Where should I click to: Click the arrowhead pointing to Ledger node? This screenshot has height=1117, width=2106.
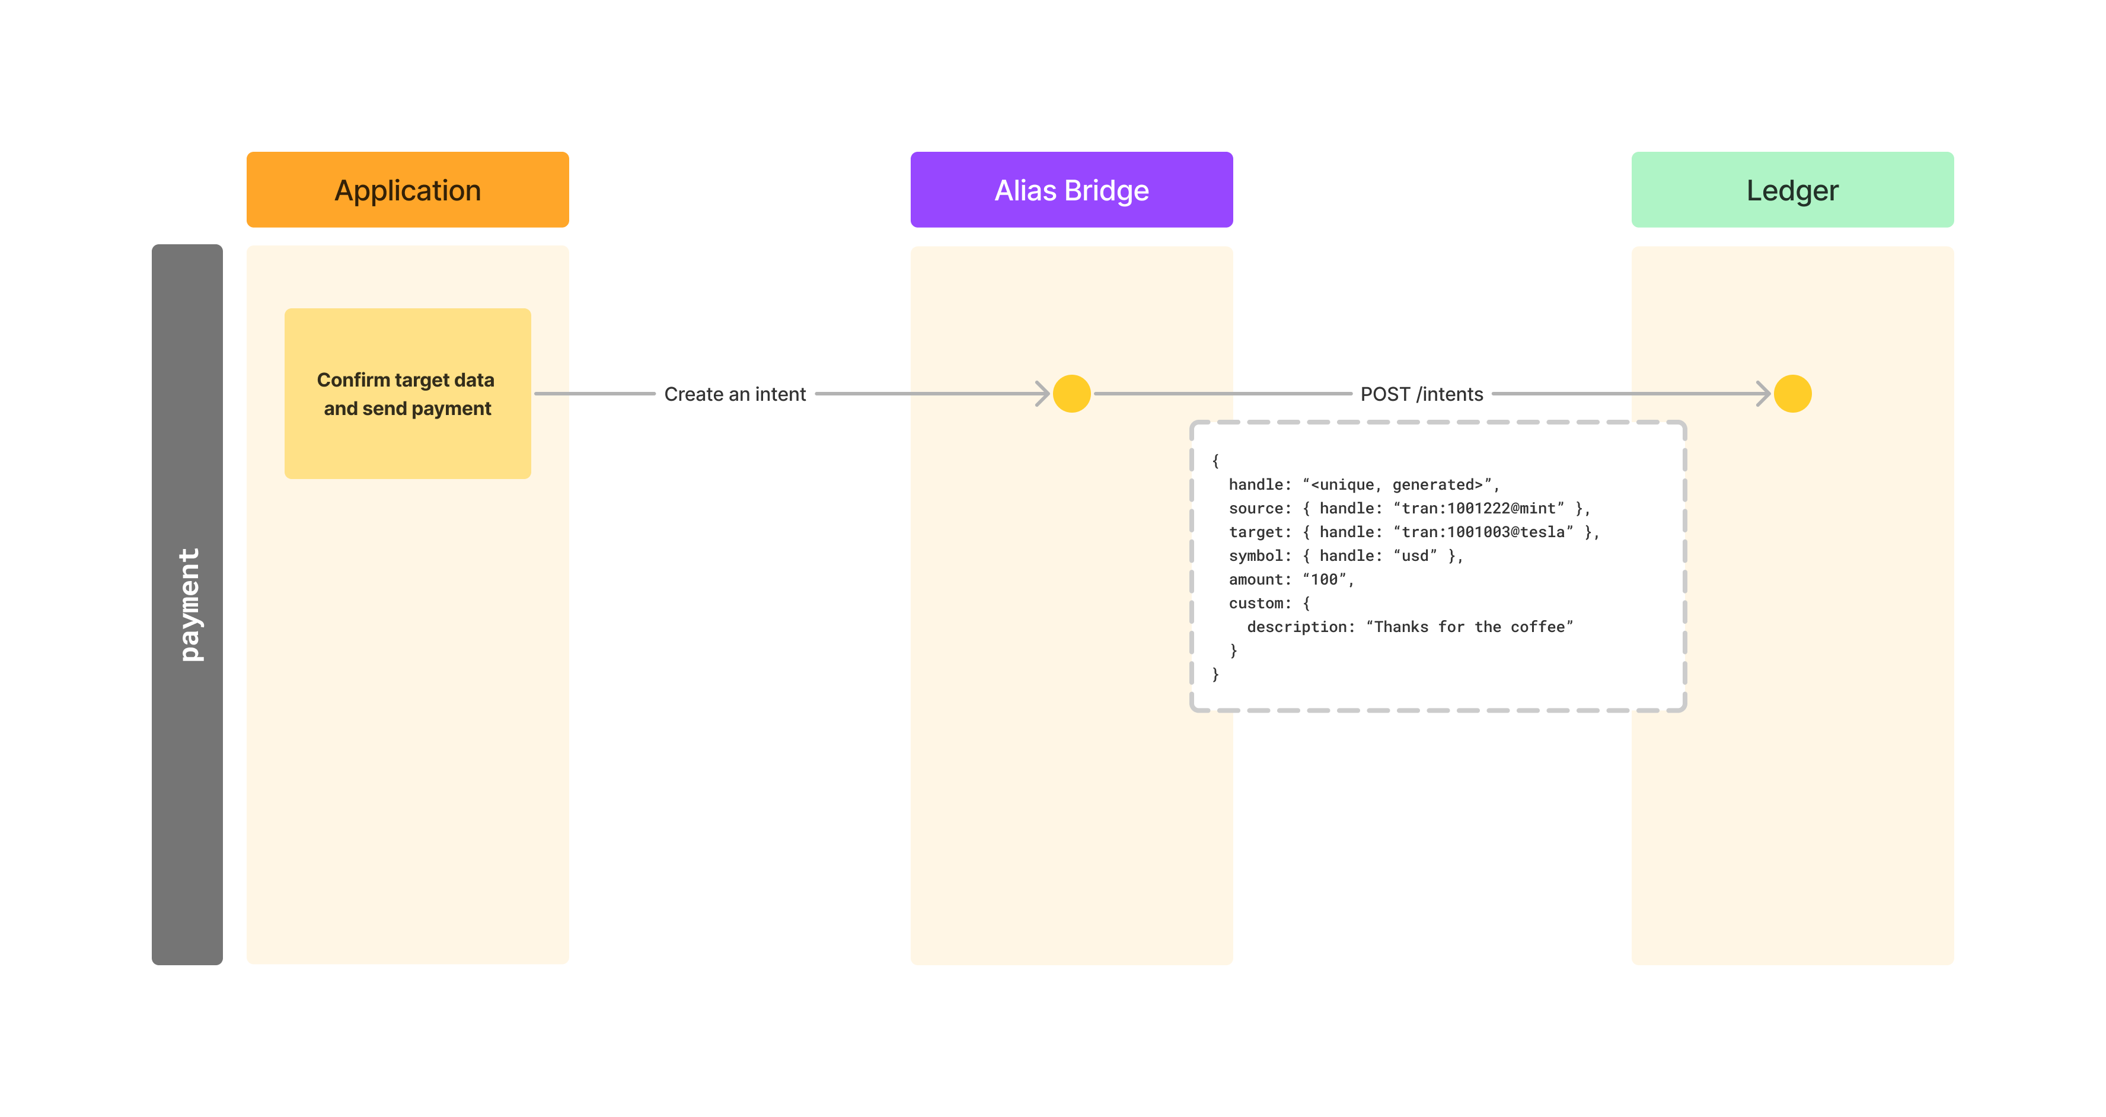pyautogui.click(x=1763, y=393)
